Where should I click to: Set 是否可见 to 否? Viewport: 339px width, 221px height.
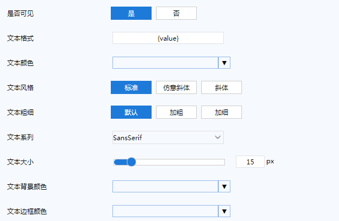click(176, 13)
